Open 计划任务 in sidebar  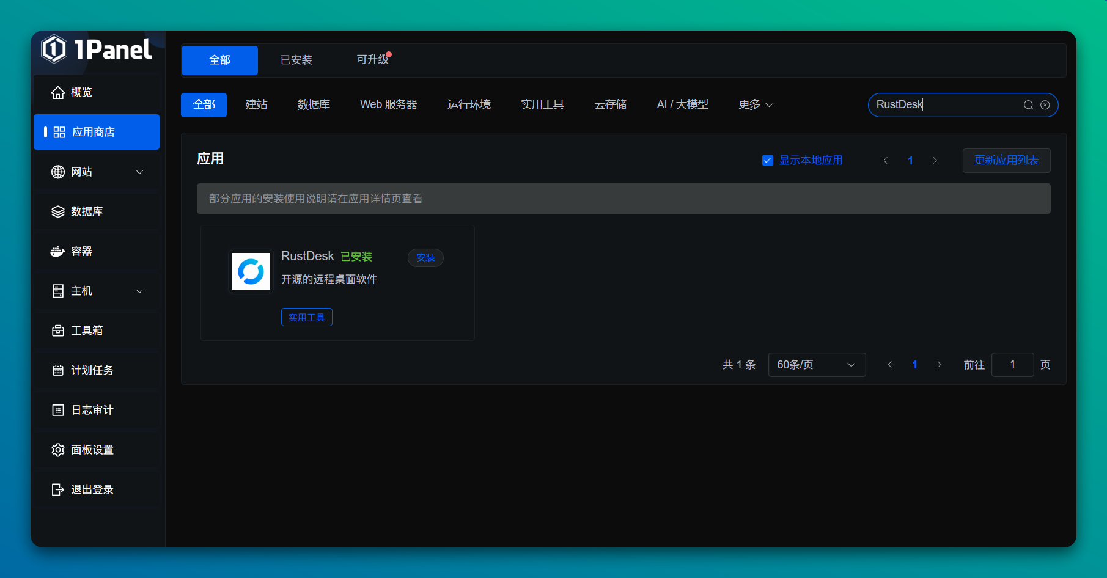(97, 370)
